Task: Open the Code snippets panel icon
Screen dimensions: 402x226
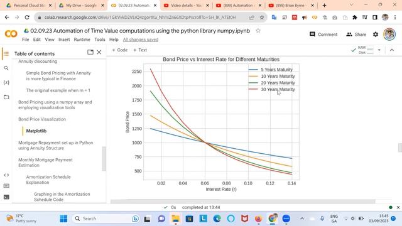Action: 6,175
